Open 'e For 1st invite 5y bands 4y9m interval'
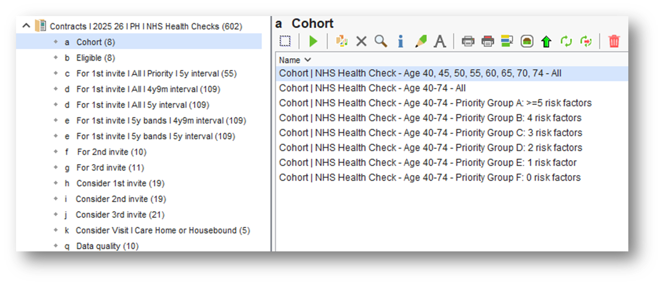The height and width of the screenshot is (284, 661). pos(155,120)
